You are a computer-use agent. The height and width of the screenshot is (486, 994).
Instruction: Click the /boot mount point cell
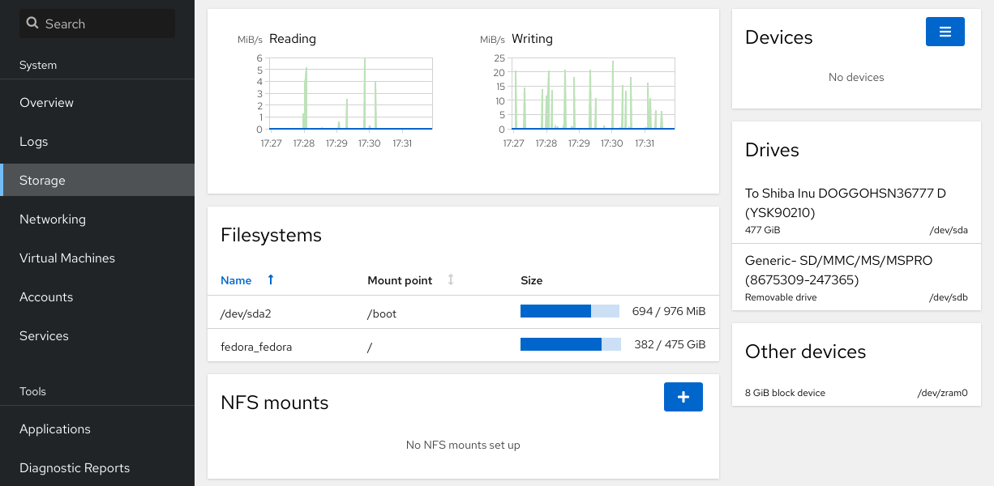coord(382,313)
